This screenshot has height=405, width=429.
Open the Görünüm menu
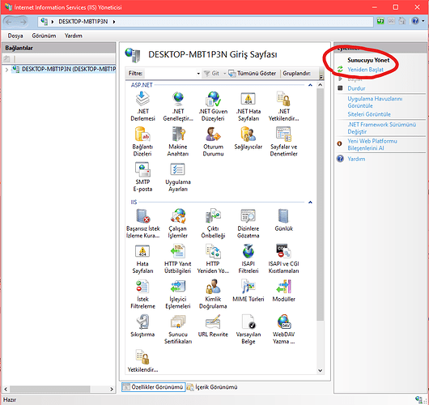coord(44,36)
